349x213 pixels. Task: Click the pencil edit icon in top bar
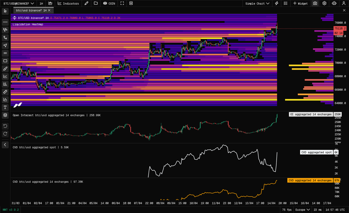click(86, 3)
